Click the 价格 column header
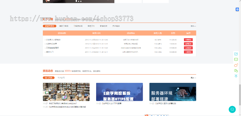The width and height of the screenshot is (241, 116). (173, 33)
